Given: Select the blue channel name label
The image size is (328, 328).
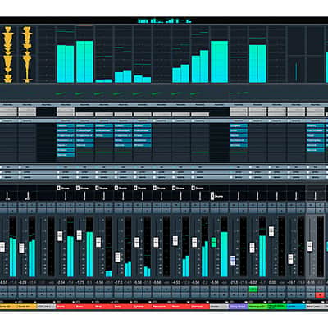Looking at the screenshot, I should pyautogui.click(x=296, y=307).
